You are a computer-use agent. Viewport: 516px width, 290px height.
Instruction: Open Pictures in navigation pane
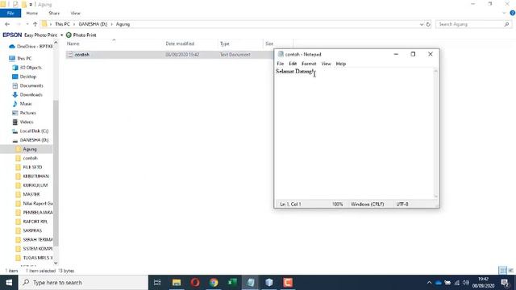[24, 113]
